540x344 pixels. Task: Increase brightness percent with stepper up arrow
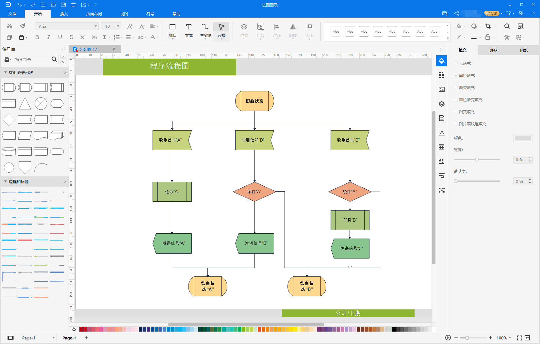(x=530, y=158)
